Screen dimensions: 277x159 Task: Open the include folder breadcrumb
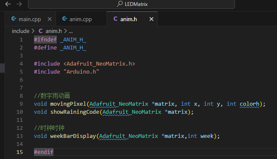21,31
